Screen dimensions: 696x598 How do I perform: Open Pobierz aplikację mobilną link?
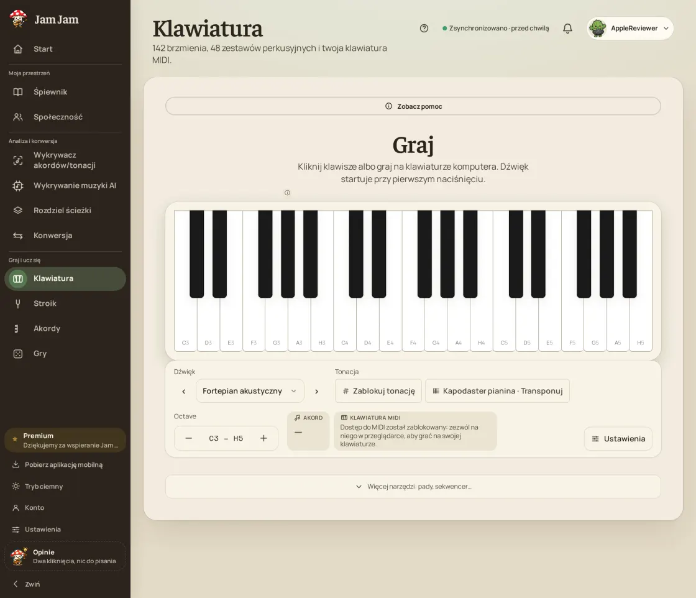click(65, 464)
